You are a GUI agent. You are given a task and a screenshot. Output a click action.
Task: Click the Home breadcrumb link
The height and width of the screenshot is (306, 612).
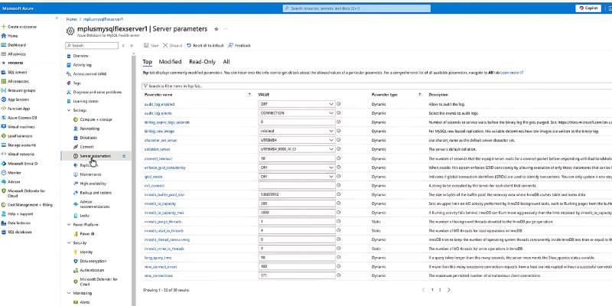click(71, 18)
